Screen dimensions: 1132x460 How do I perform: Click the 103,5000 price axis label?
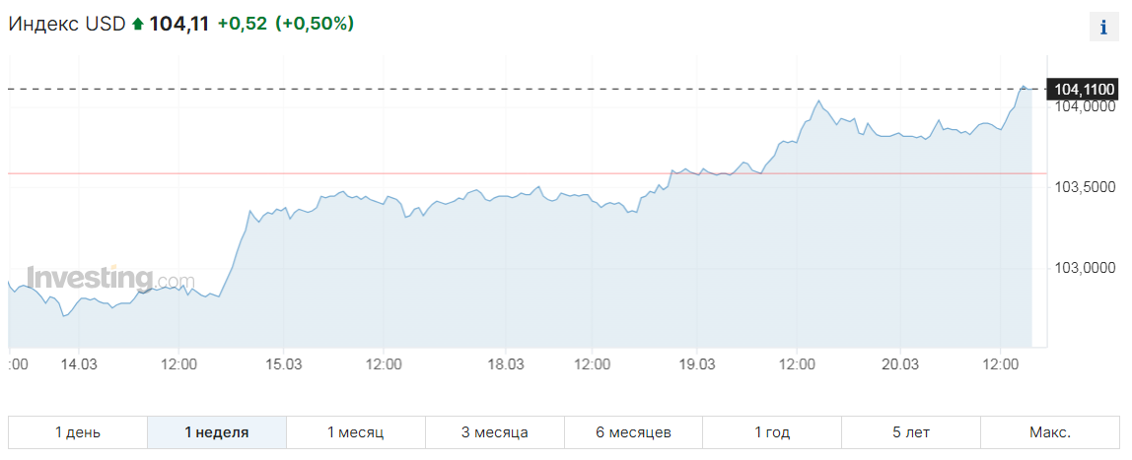(1085, 187)
